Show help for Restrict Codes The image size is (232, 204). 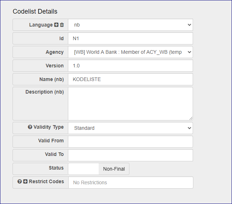(20, 182)
